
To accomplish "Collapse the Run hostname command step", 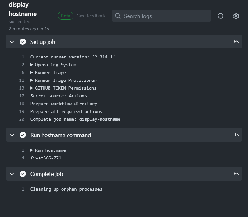I will pos(12,135).
